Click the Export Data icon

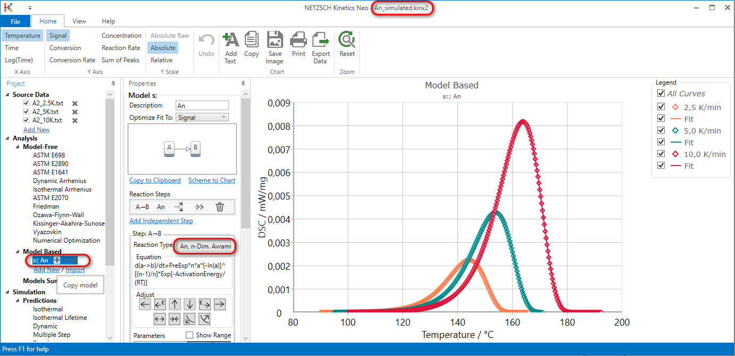(x=320, y=43)
